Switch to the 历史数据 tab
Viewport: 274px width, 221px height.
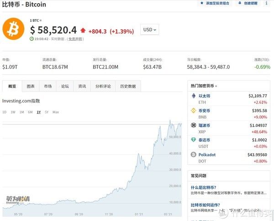(x=128, y=86)
